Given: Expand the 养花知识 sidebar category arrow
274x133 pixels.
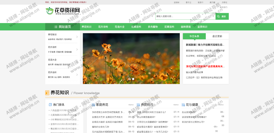Looking at the screenshot, I should (77, 37).
